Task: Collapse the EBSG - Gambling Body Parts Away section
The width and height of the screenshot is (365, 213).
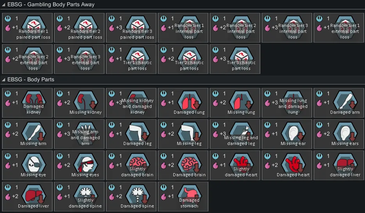Action: (x=4, y=5)
